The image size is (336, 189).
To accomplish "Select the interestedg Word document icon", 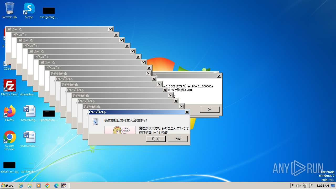I will (29, 113).
